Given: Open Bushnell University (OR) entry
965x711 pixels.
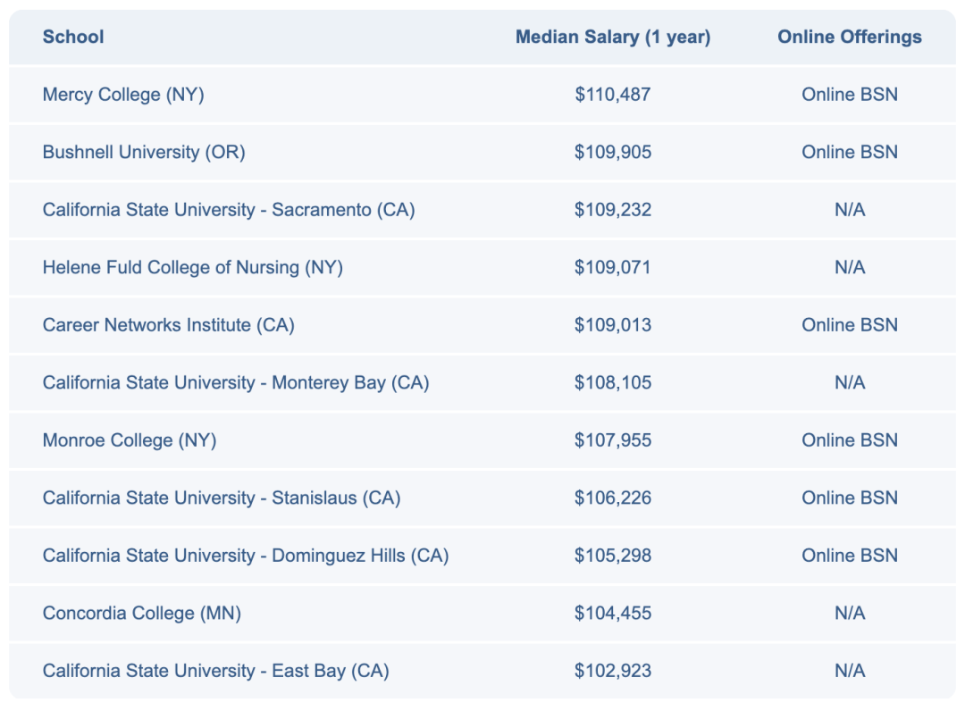Looking at the screenshot, I should point(144,152).
